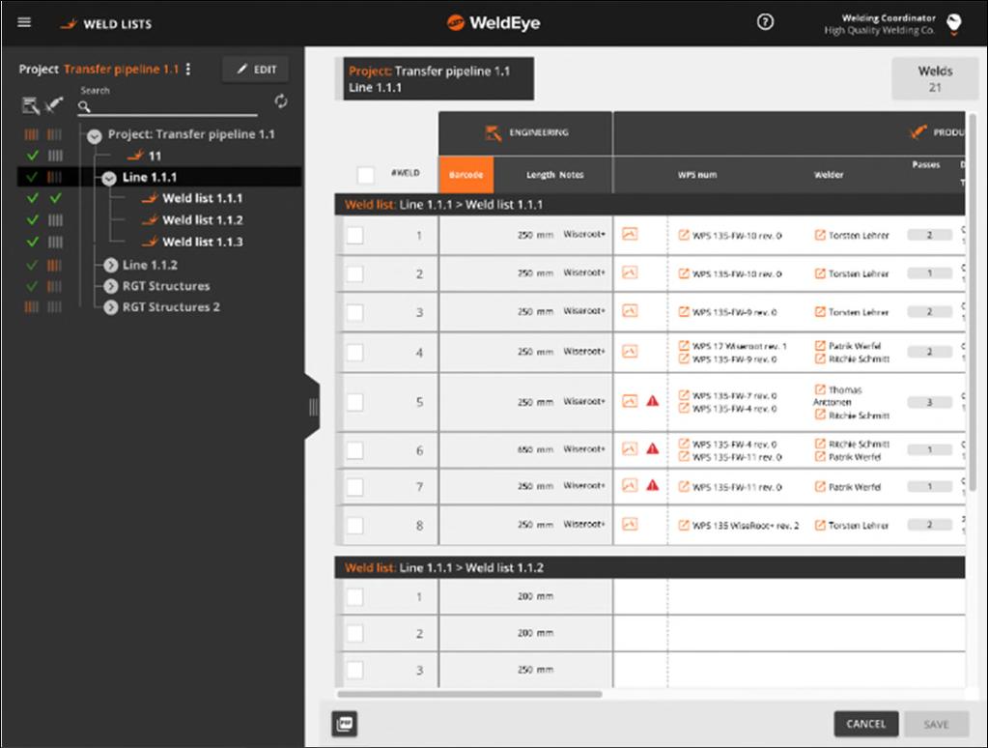The height and width of the screenshot is (748, 988).
Task: Open Weld list 1.1.2 in tree
Action: pyautogui.click(x=202, y=220)
